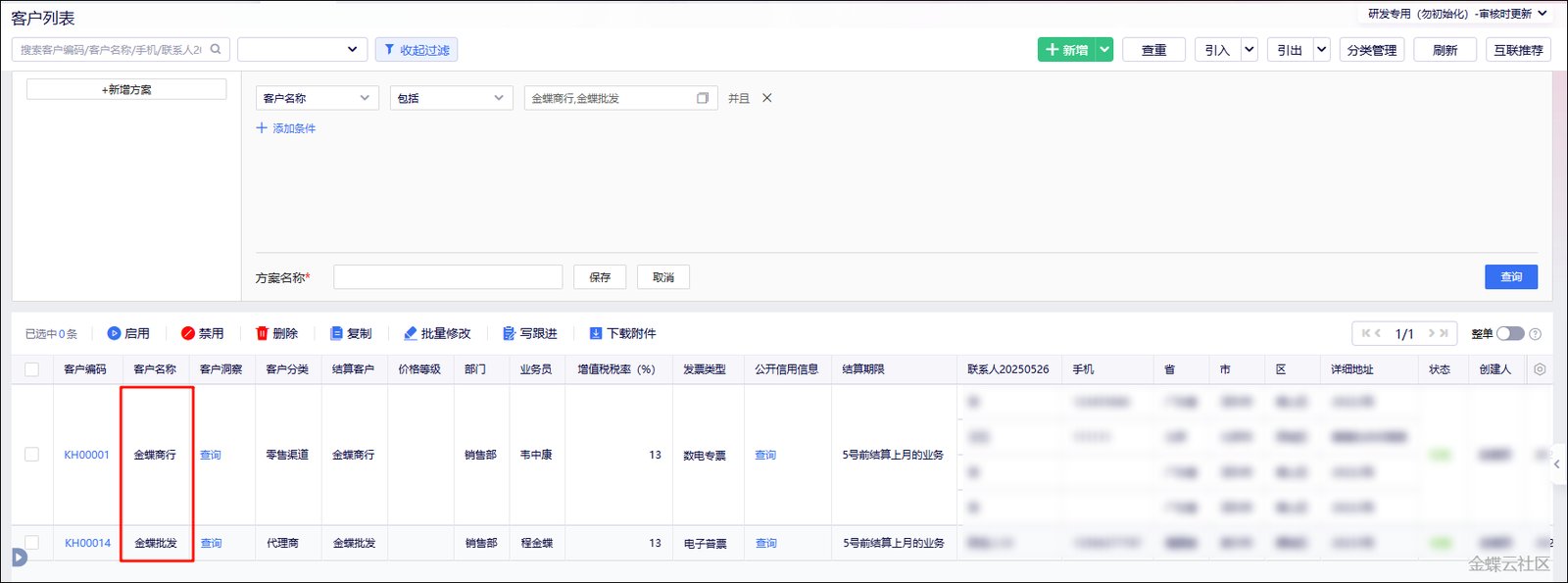Click 公开信用信息 查询 link in KH00014 row
This screenshot has width=1568, height=583.
(x=766, y=543)
